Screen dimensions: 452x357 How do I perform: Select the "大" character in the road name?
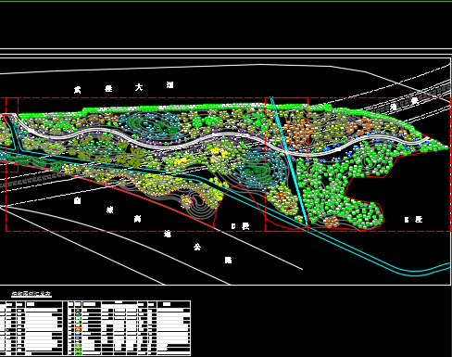[x=139, y=87]
